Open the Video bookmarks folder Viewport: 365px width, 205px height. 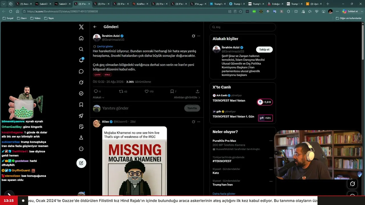point(35,18)
